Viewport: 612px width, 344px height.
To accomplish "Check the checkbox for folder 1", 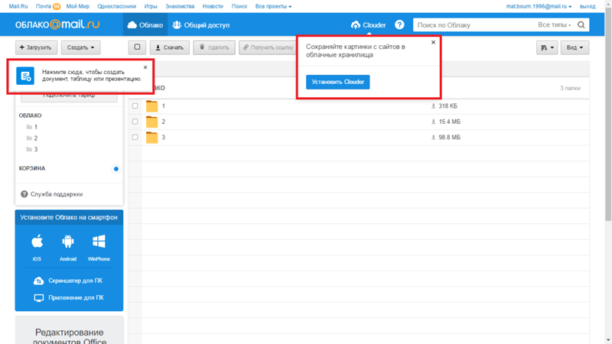I will tap(135, 106).
